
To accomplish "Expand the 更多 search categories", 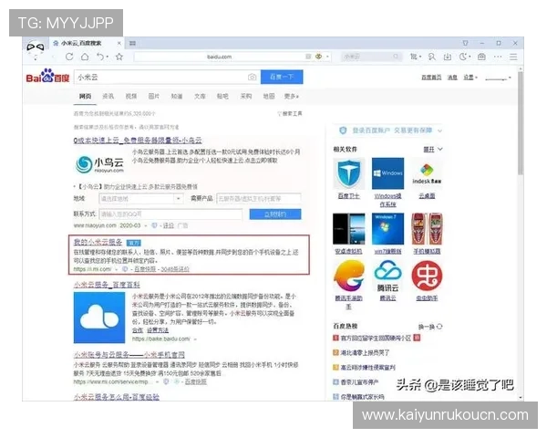I will point(292,96).
